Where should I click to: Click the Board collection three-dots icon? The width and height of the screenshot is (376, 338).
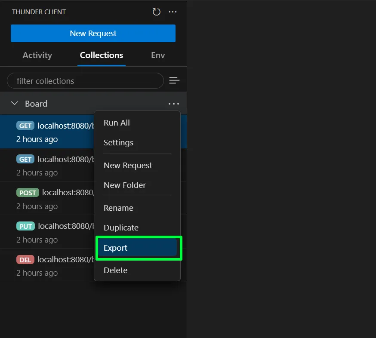(174, 104)
